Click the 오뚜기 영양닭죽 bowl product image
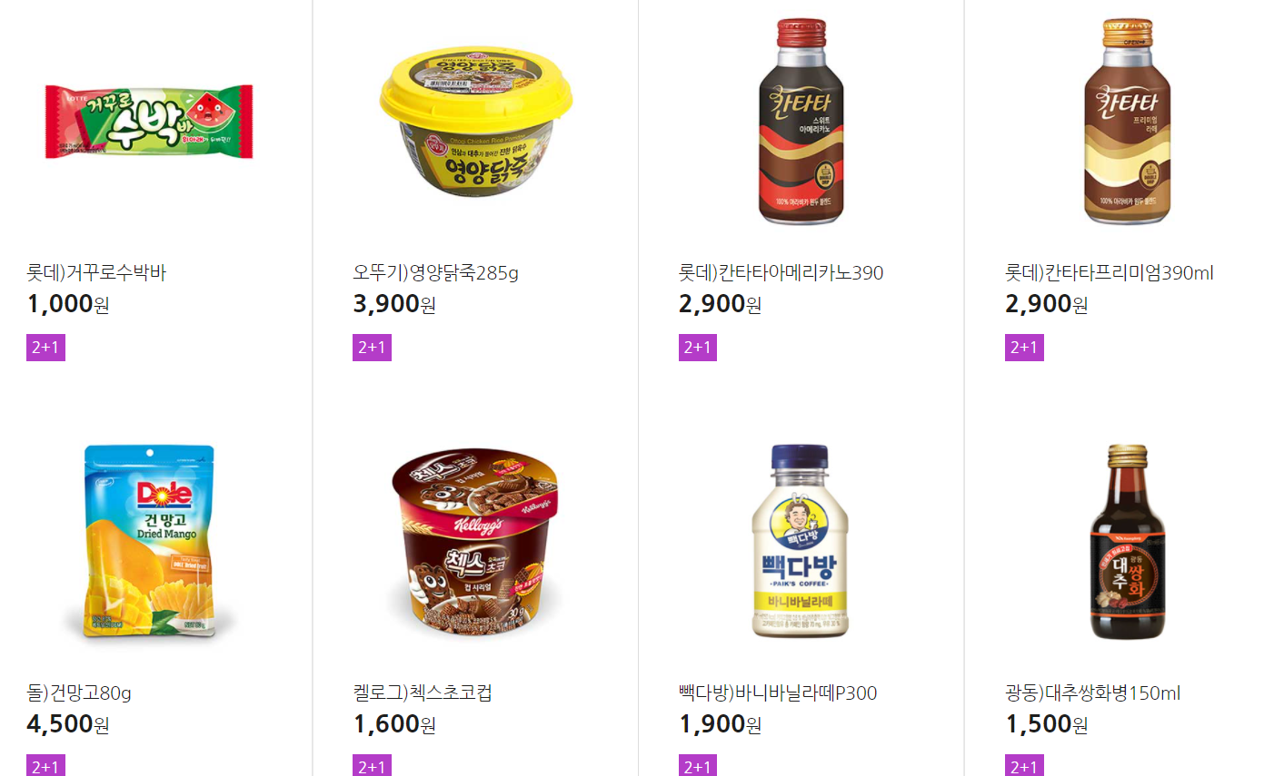This screenshot has height=776, width=1274. pyautogui.click(x=476, y=123)
